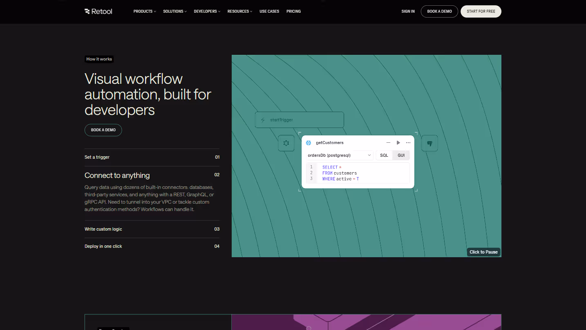Open ordersDb (postgresql) resource dropdown

pos(339,155)
